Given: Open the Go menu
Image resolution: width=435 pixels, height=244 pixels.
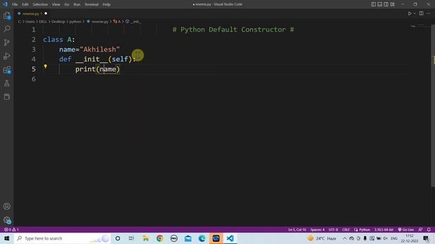Looking at the screenshot, I should pyautogui.click(x=67, y=5).
